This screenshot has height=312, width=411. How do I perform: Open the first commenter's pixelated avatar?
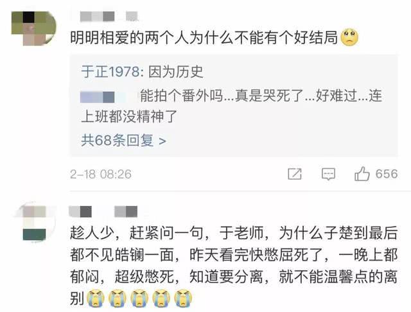[x=34, y=28]
